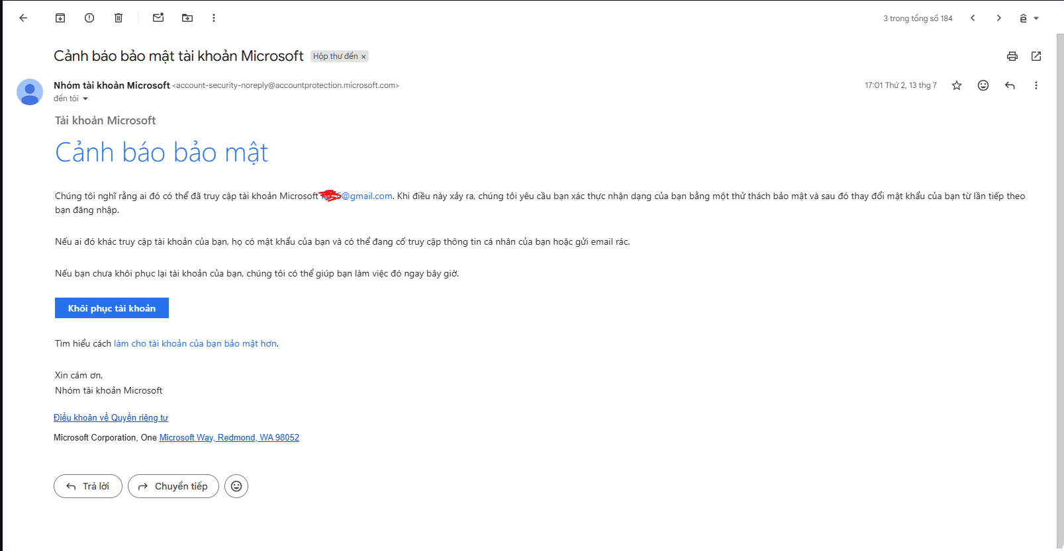Expand the input tools dropdown arrow
1064x551 pixels.
pos(1036,19)
